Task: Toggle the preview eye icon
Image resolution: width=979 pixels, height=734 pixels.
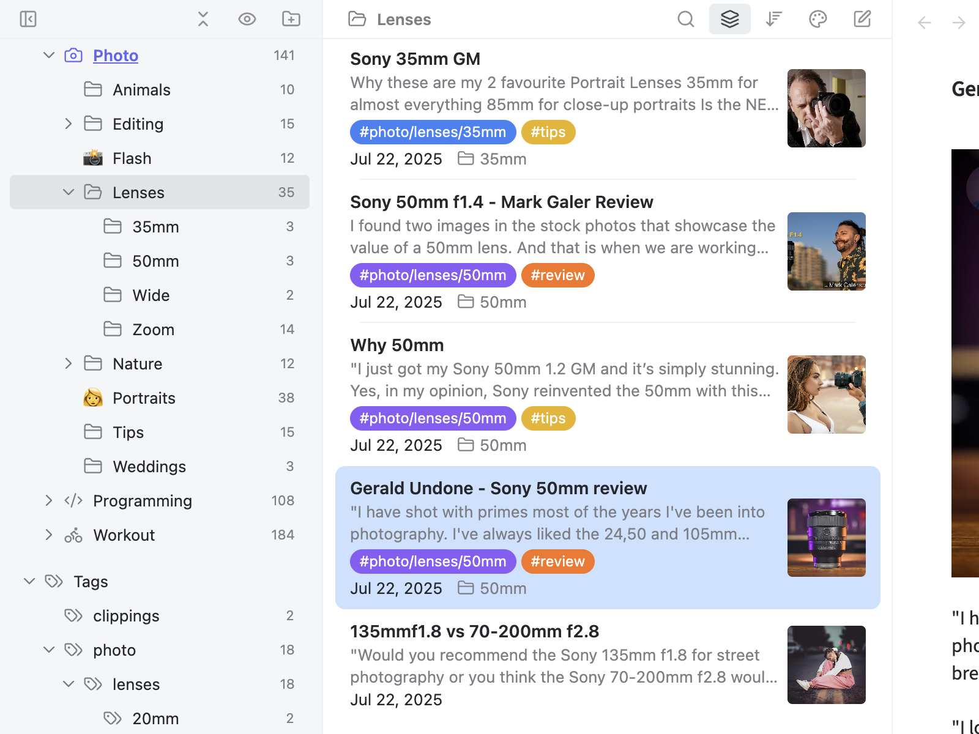Action: pos(247,19)
